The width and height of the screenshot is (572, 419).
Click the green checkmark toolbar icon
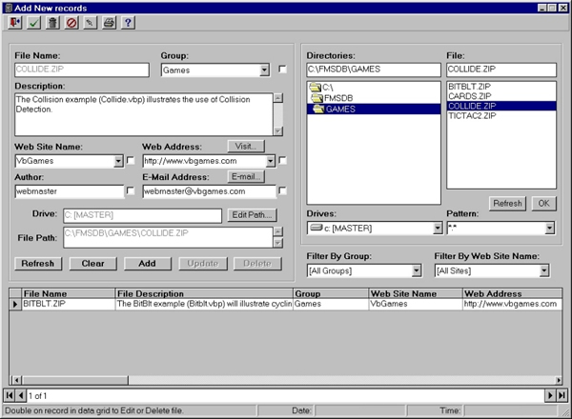(x=33, y=22)
